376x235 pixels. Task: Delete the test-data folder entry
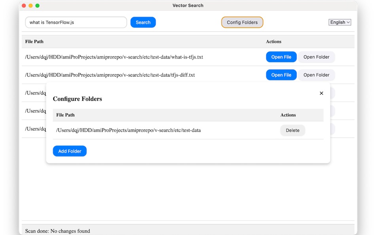[292, 130]
